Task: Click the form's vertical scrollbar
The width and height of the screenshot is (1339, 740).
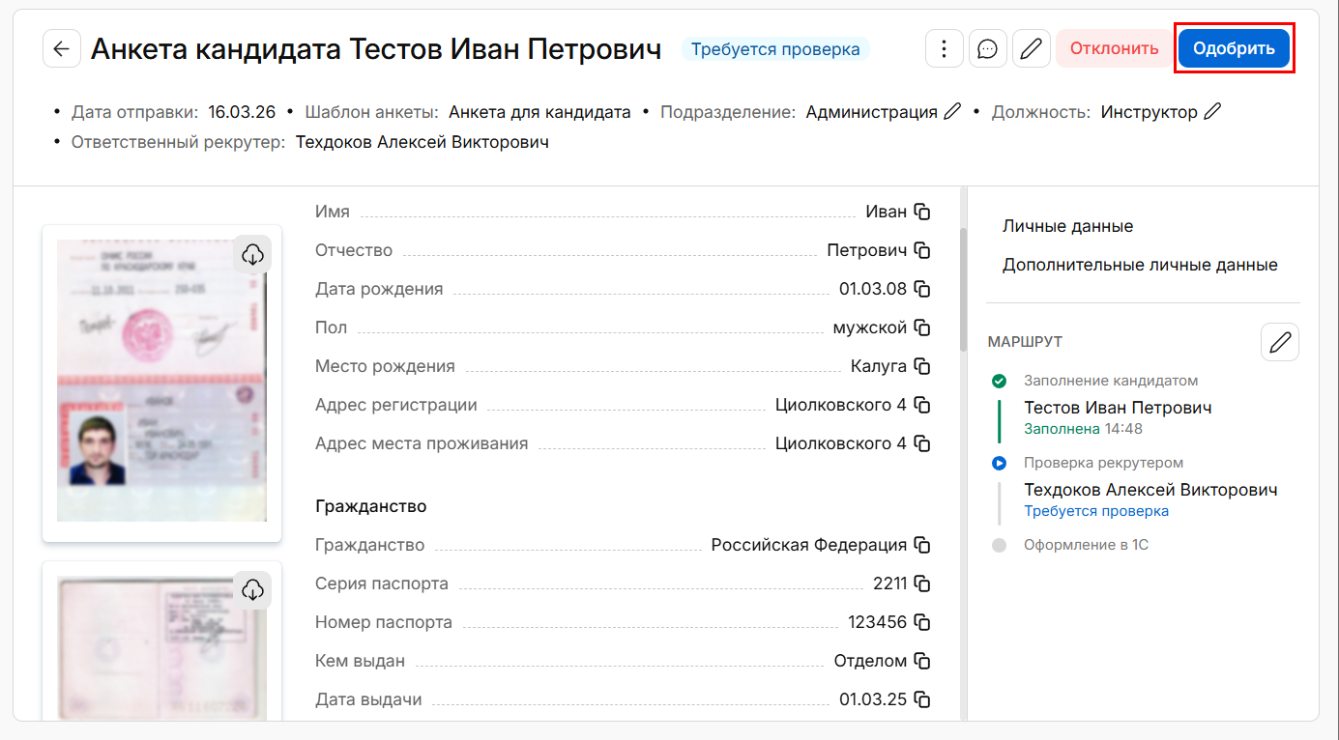Action: coord(962,290)
